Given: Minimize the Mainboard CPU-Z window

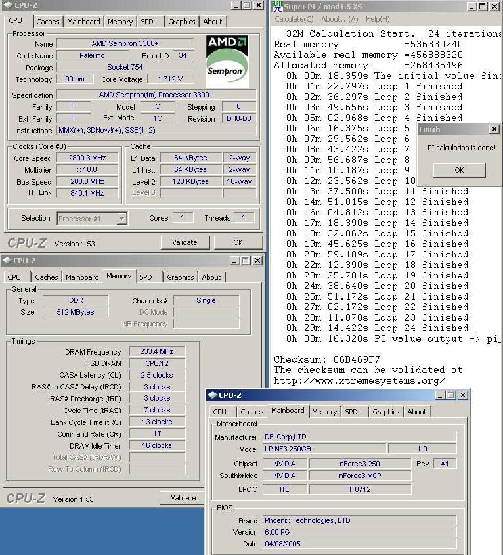Looking at the screenshot, I should [439, 395].
